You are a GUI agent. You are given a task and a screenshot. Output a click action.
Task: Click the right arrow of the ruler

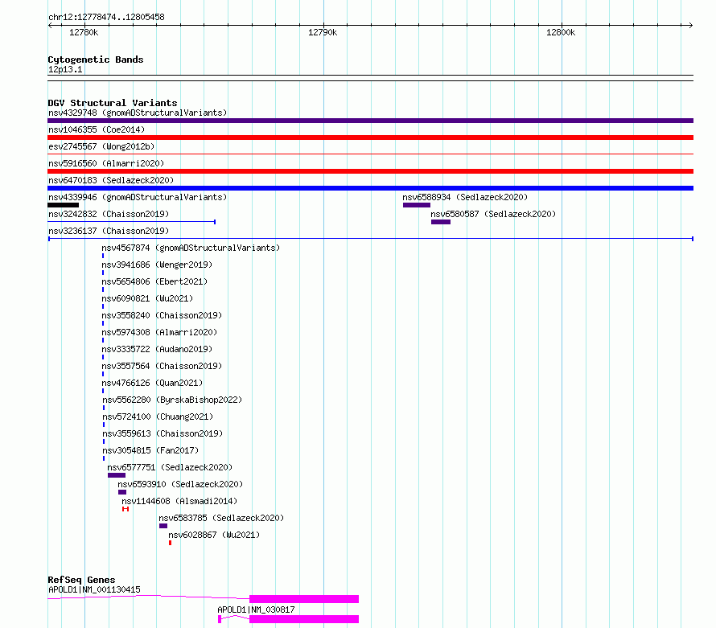tap(691, 25)
